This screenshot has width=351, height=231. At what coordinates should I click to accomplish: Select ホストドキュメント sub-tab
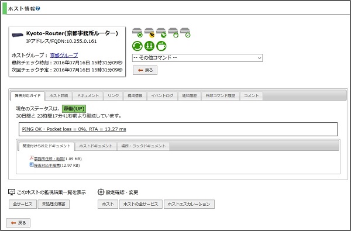(96, 146)
